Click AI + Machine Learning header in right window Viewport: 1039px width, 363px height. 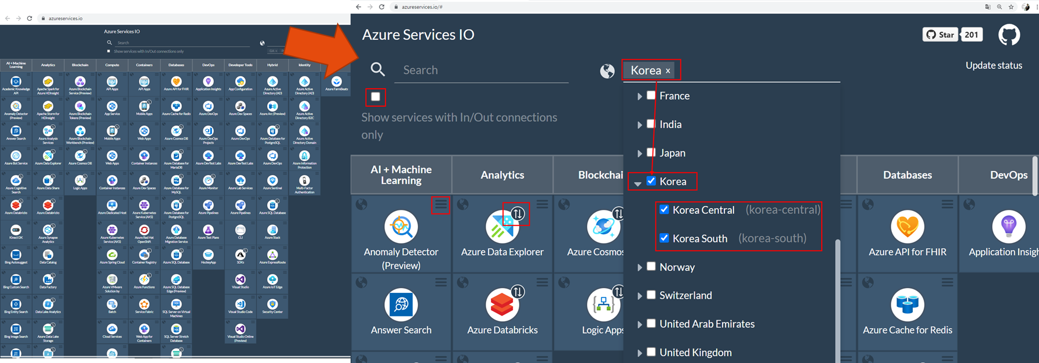pos(401,175)
